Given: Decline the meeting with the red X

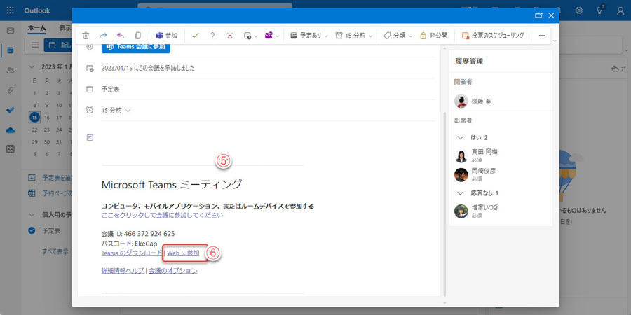Looking at the screenshot, I should (230, 36).
